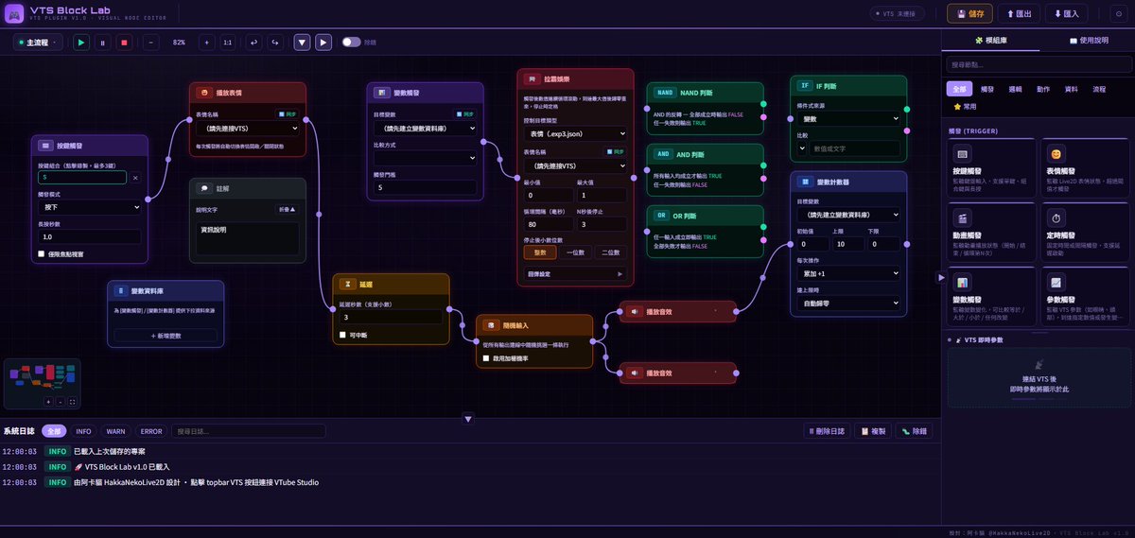Open settings via the gear icon top right
The height and width of the screenshot is (538, 1135).
(1118, 14)
